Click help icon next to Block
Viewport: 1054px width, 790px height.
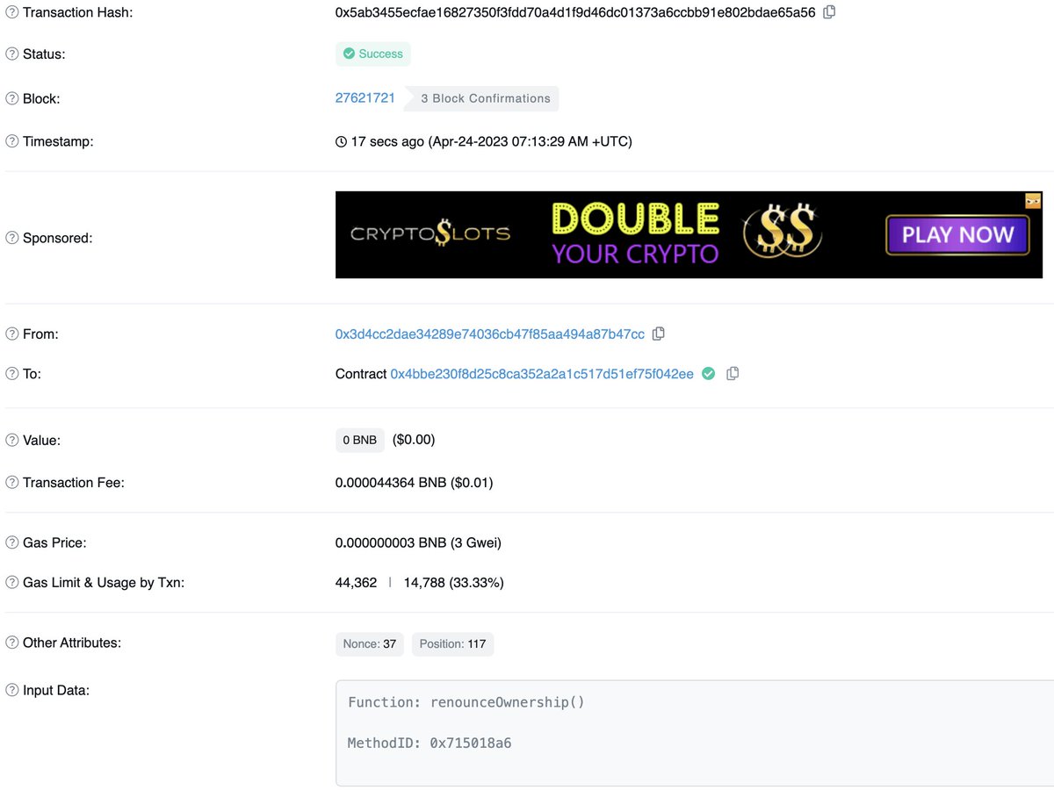point(12,98)
